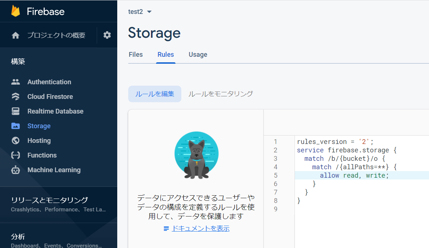The image size is (429, 248).
Task: Click the Functions brackets icon
Action: [x=16, y=155]
